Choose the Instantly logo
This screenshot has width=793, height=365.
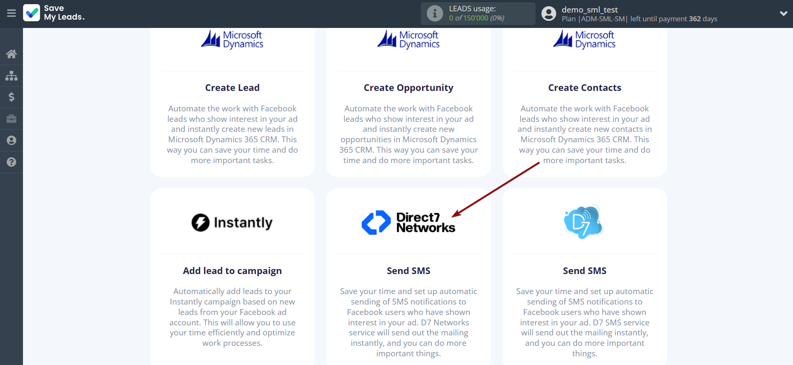232,223
